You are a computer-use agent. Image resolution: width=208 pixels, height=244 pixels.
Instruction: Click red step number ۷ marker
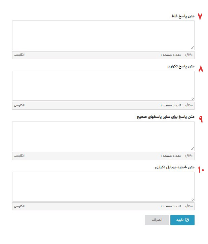pos(200,16)
